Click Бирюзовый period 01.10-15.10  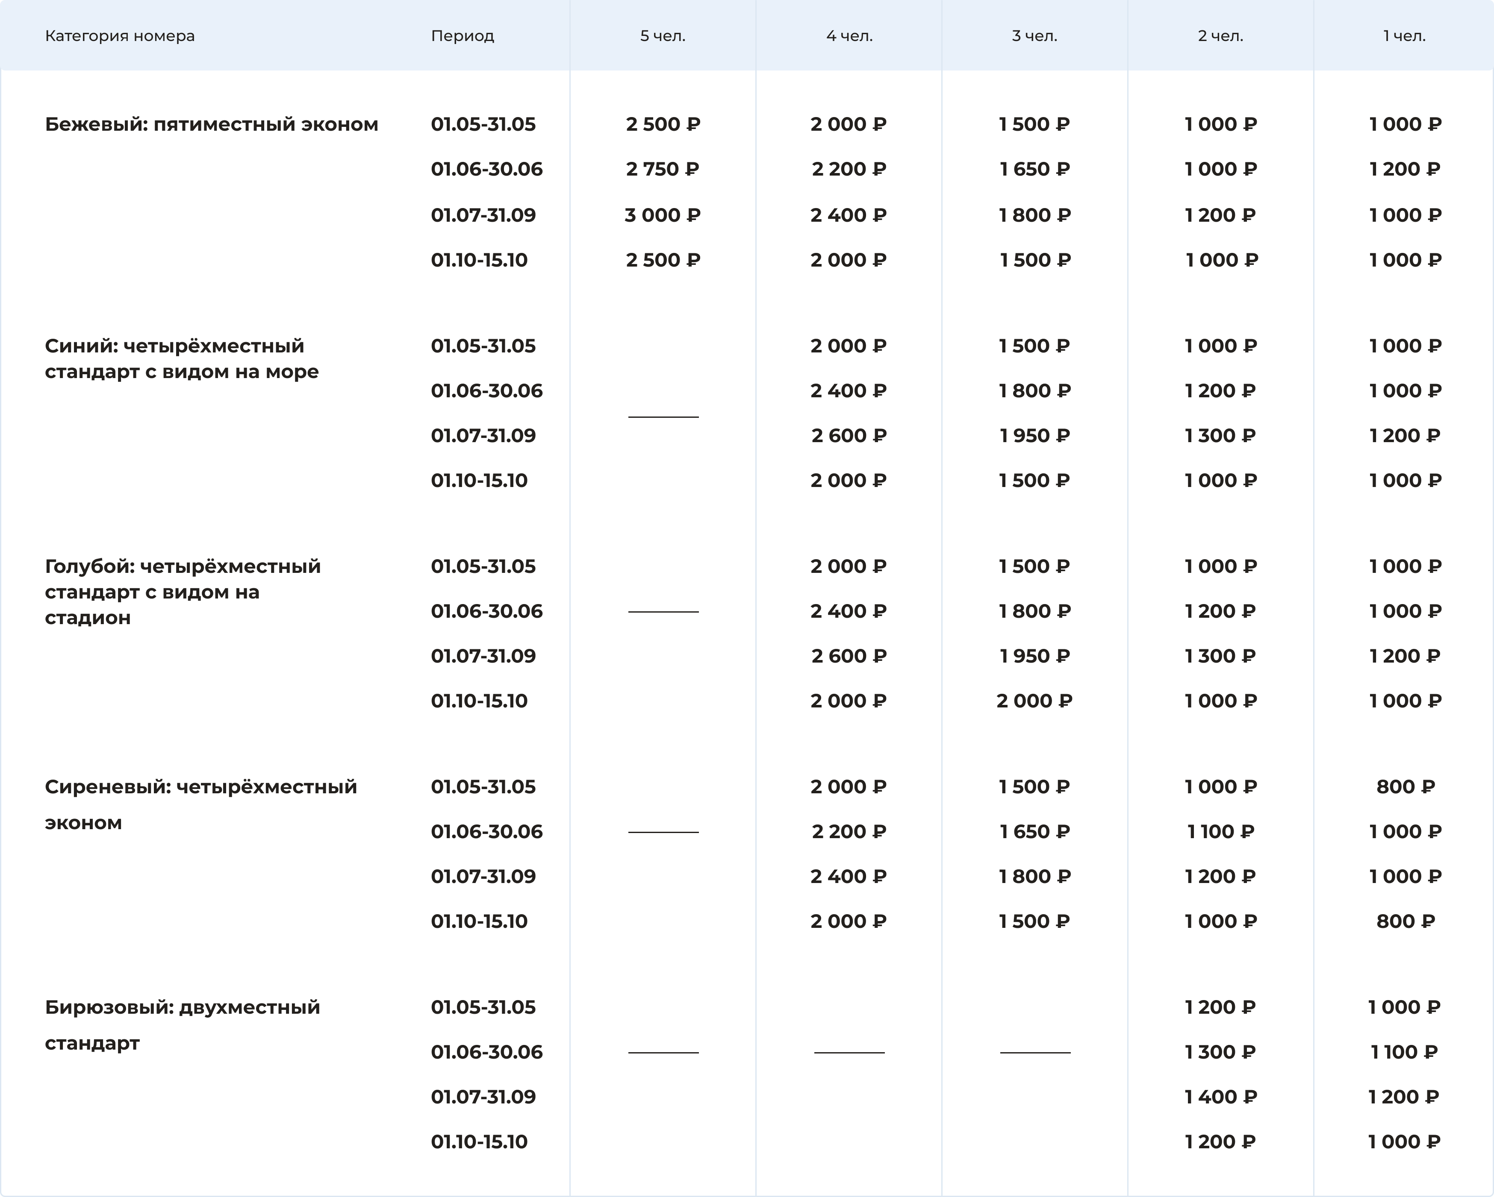(479, 1142)
